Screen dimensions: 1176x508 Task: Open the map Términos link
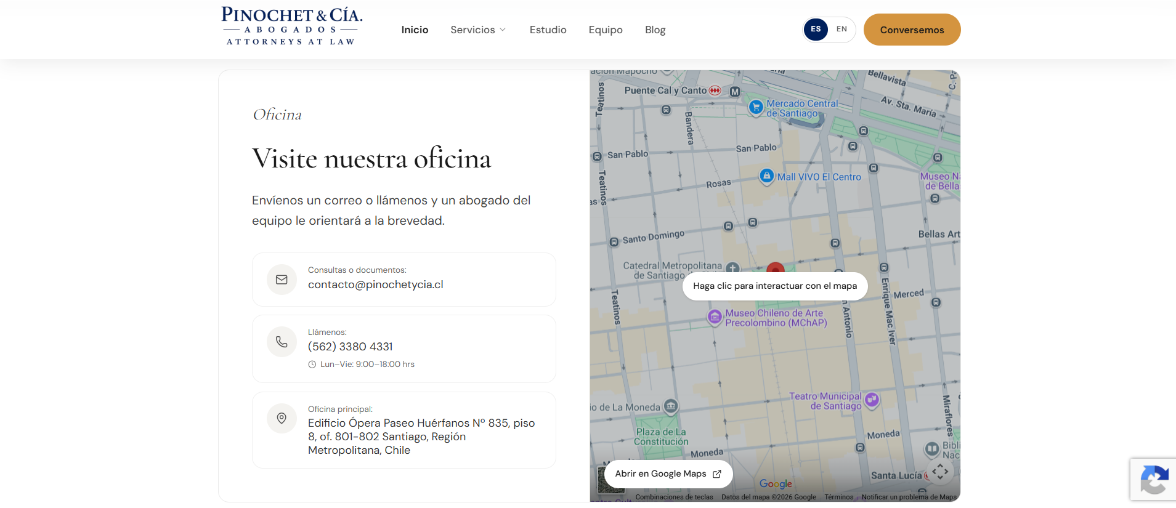[839, 497]
